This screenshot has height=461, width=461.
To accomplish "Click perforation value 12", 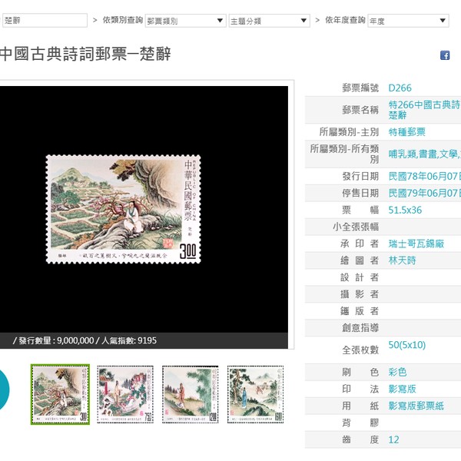I will pos(393,439).
